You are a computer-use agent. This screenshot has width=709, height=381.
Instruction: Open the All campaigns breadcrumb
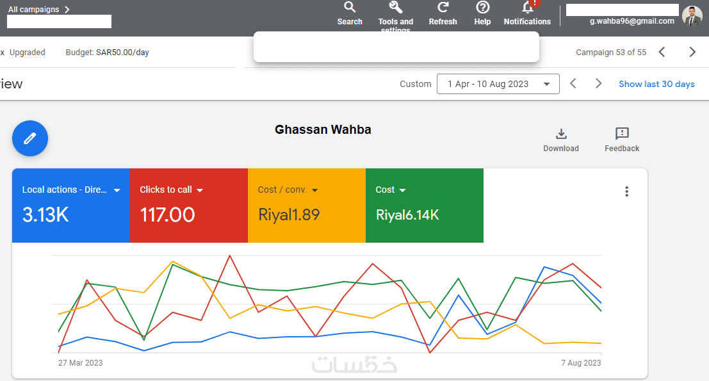(38, 10)
